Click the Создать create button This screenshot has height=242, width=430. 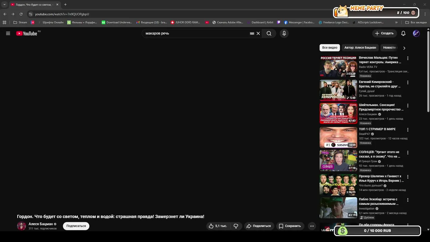click(384, 33)
